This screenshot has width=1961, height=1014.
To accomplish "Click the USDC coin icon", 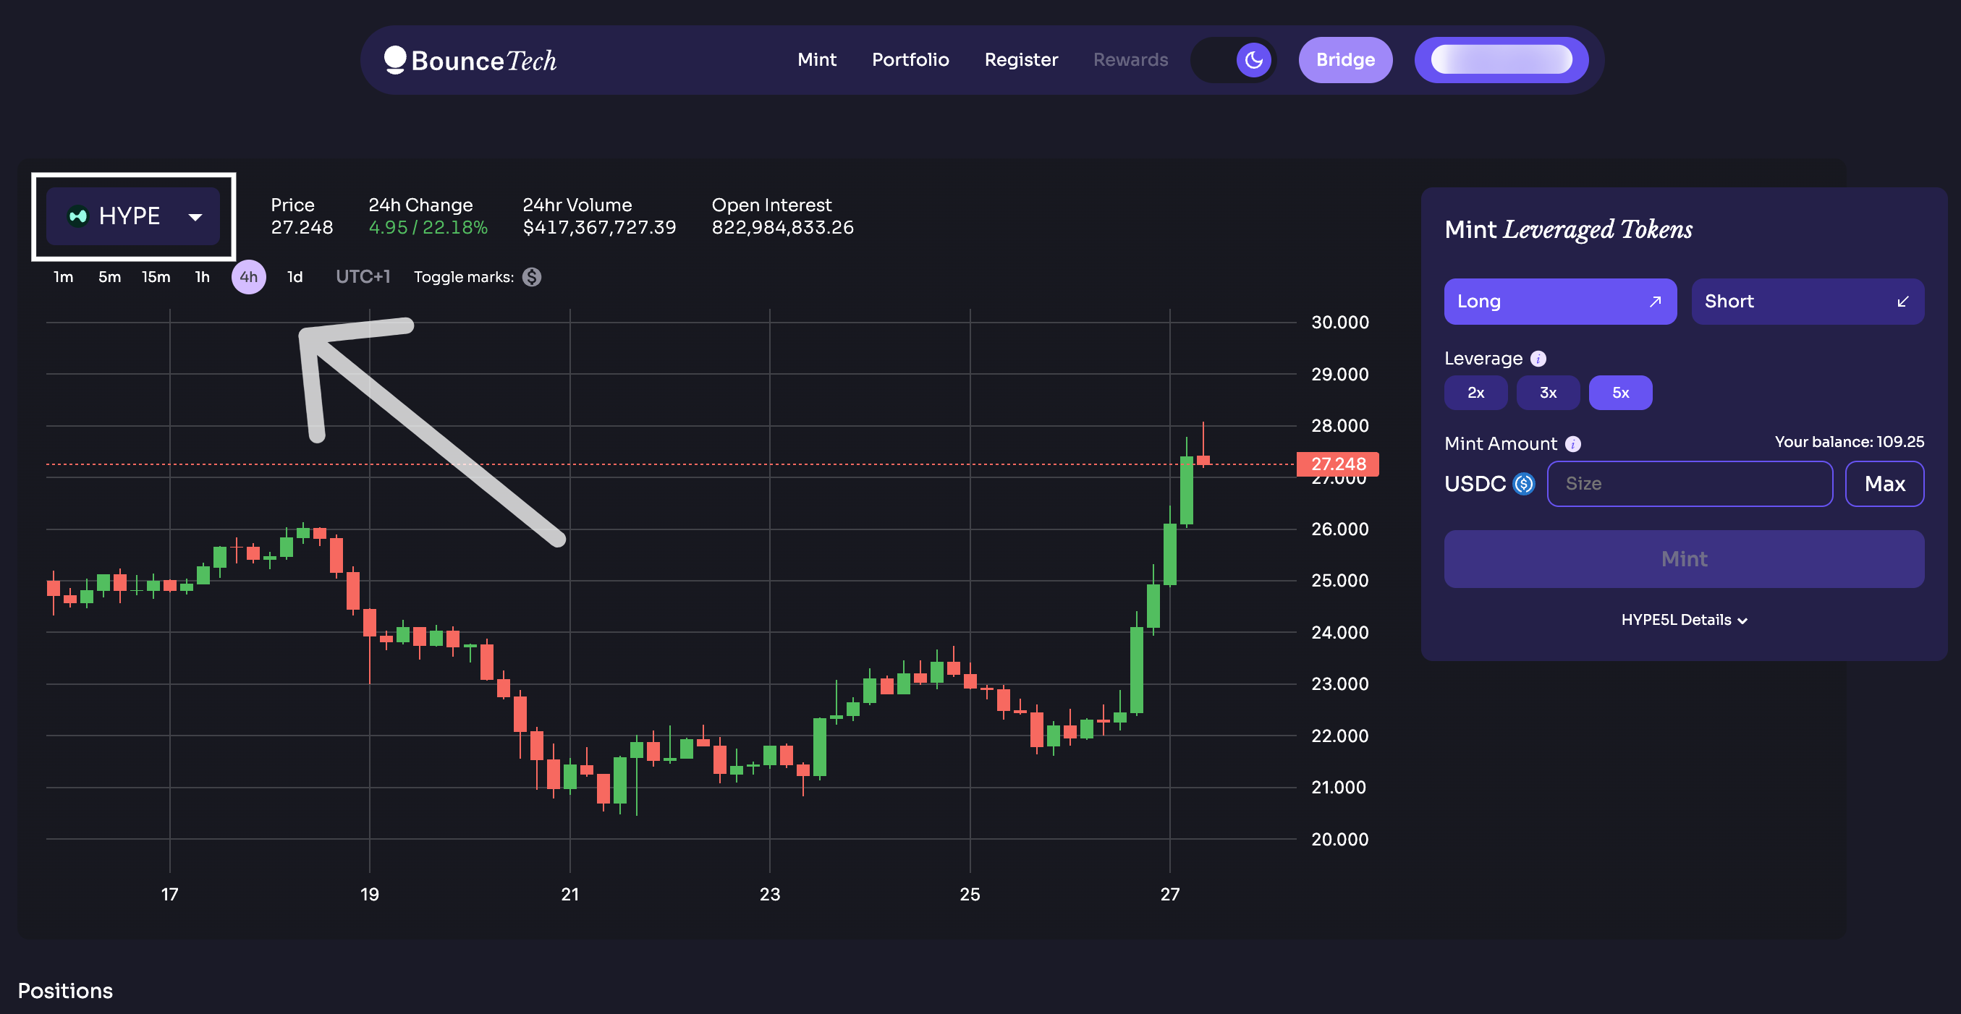I will pos(1524,484).
